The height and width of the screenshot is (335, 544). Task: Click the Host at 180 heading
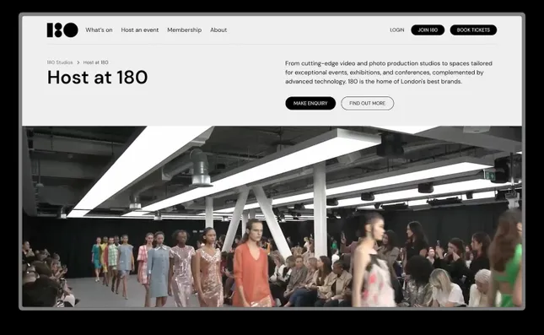(98, 77)
